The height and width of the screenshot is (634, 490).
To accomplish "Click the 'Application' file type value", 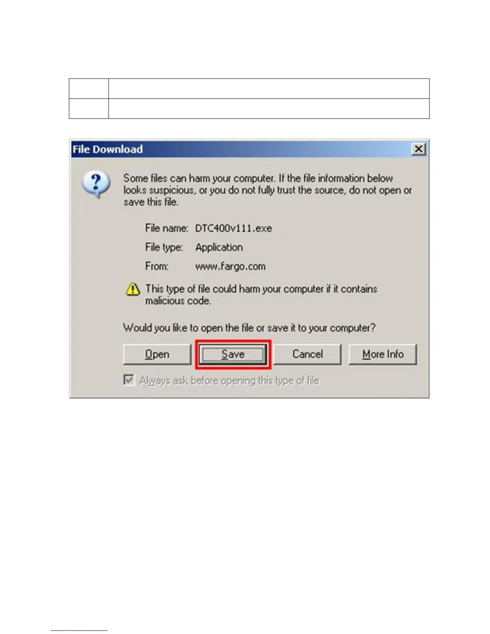I will coord(219,247).
